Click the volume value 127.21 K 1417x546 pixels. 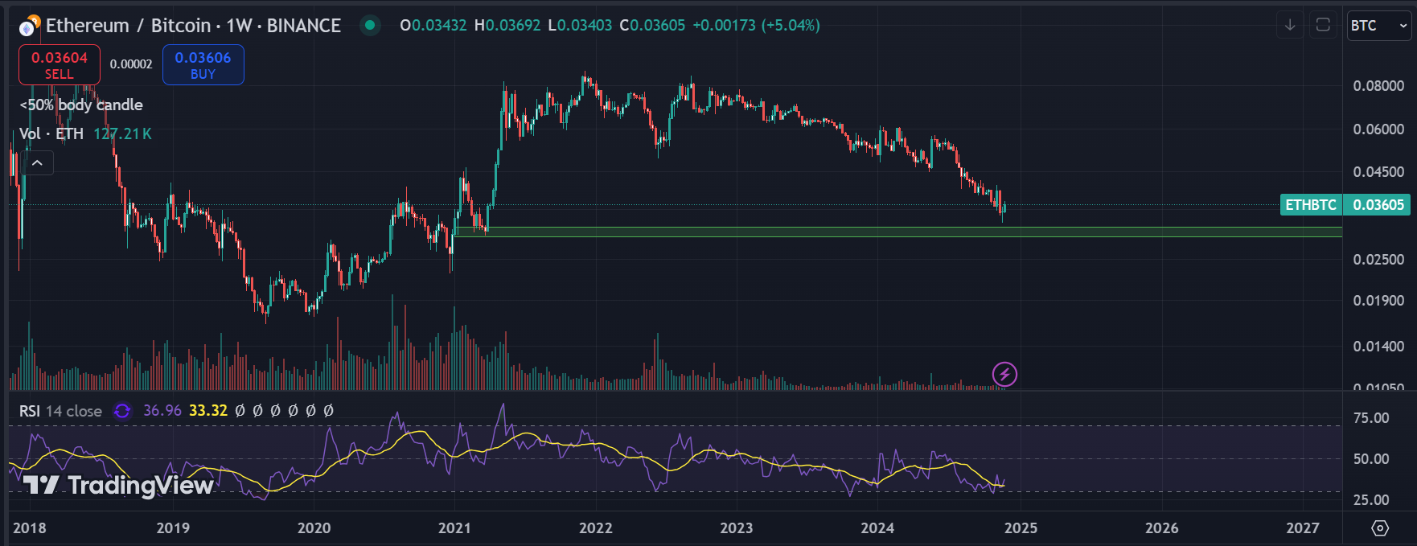(122, 133)
